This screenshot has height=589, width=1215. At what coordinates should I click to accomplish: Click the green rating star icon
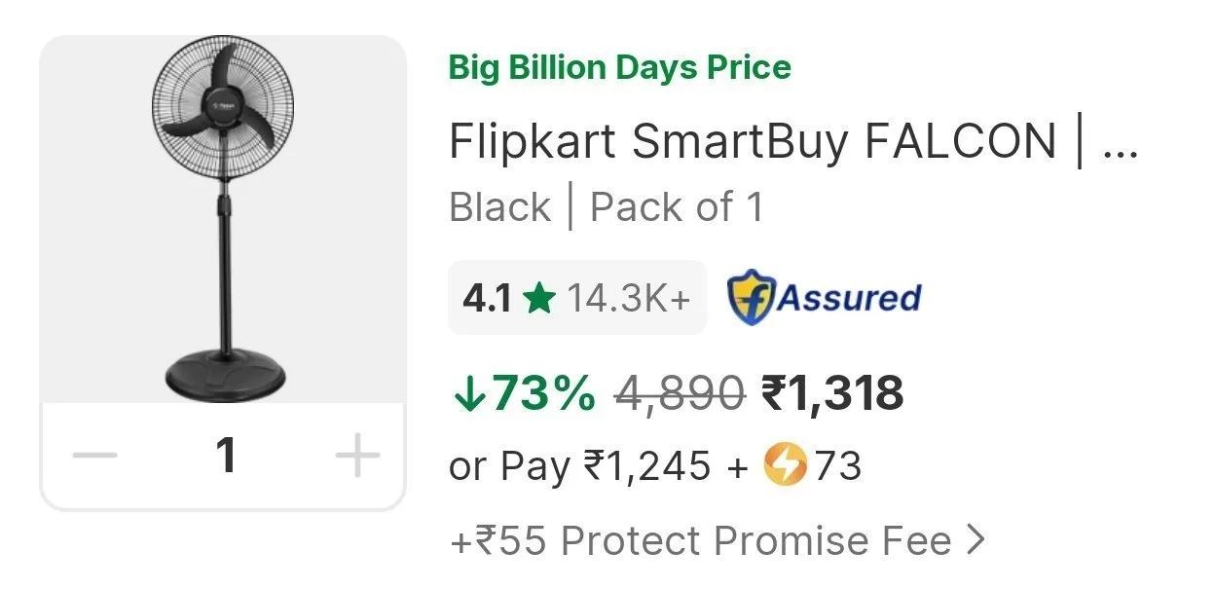point(538,299)
